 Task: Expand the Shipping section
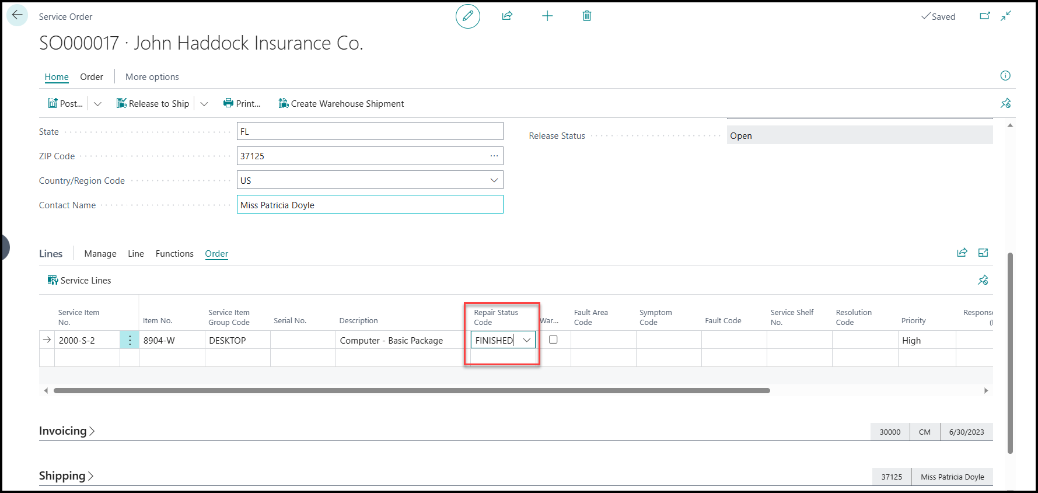point(66,476)
